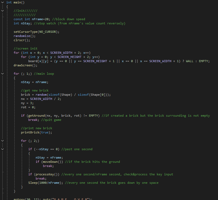
Task: Click the WALL constant in board assignment
Action: (189, 61)
